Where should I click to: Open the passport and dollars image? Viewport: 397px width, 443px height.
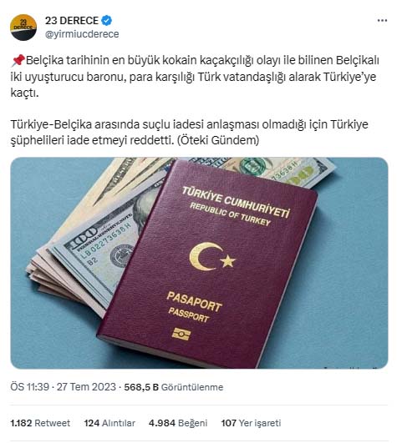click(x=199, y=263)
